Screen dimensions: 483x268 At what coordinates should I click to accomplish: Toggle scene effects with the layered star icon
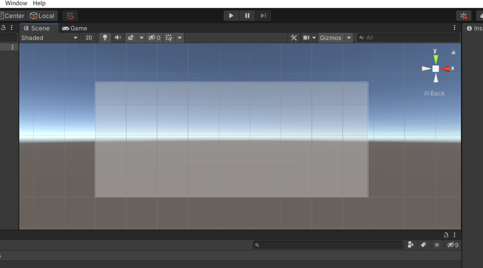click(x=130, y=38)
